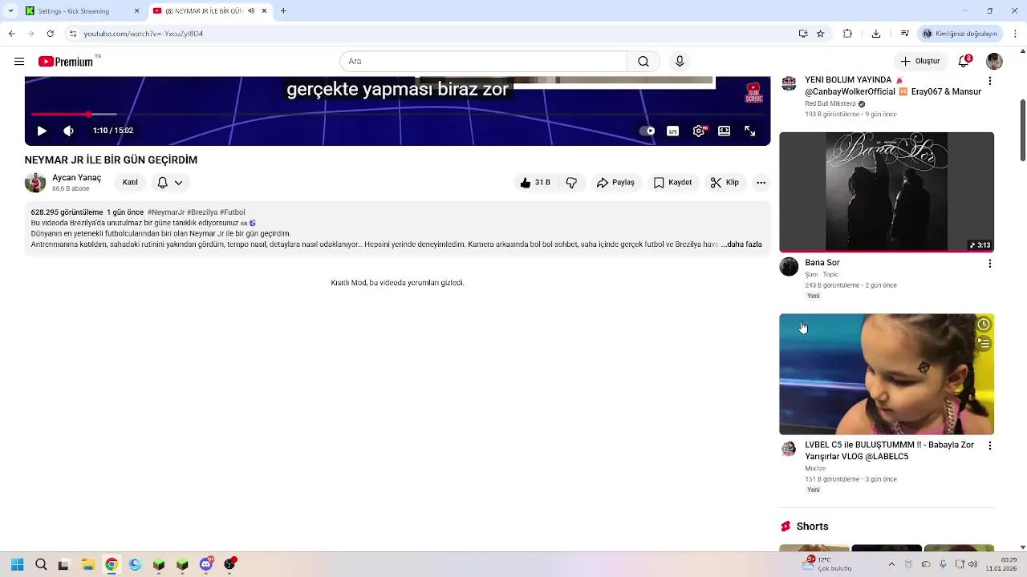Open Chrome three-dot menu

1015,34
